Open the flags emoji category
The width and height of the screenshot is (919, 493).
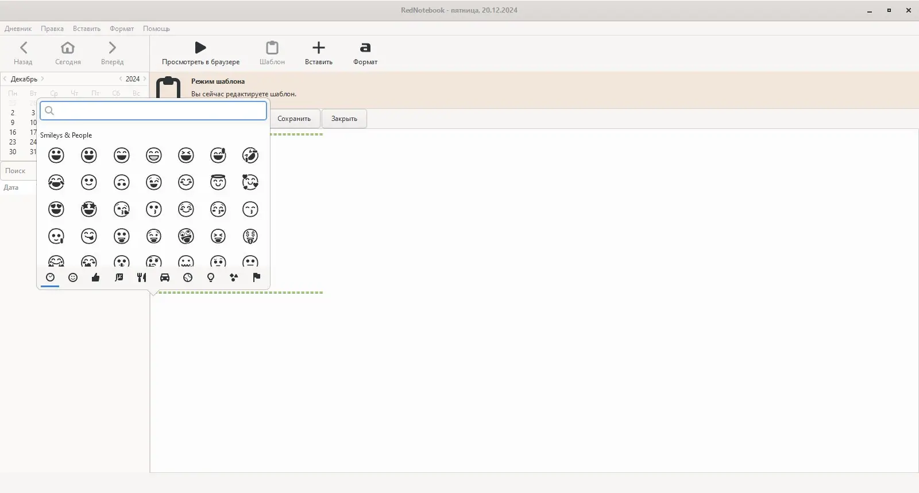257,277
